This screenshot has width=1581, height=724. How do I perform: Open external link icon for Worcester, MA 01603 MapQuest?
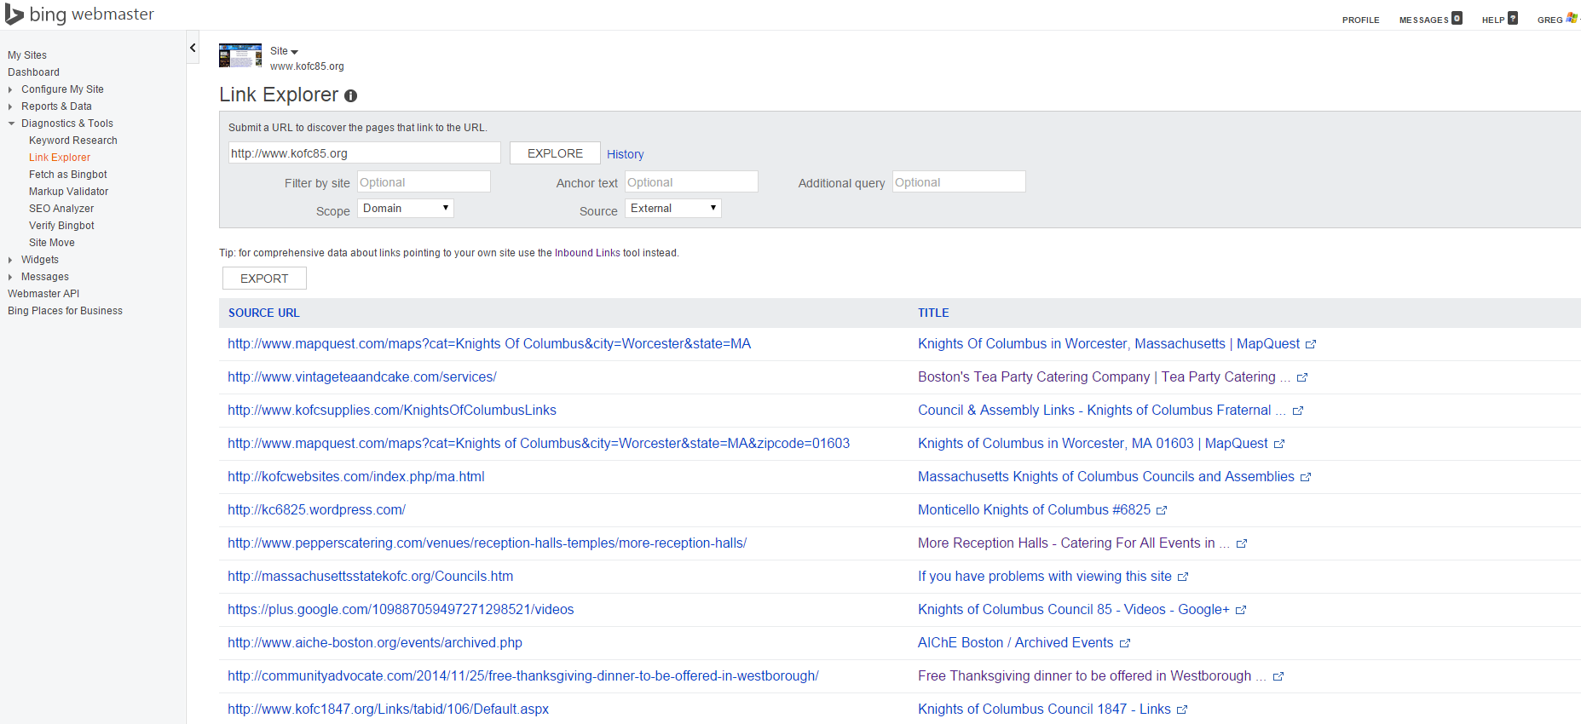(x=1279, y=445)
